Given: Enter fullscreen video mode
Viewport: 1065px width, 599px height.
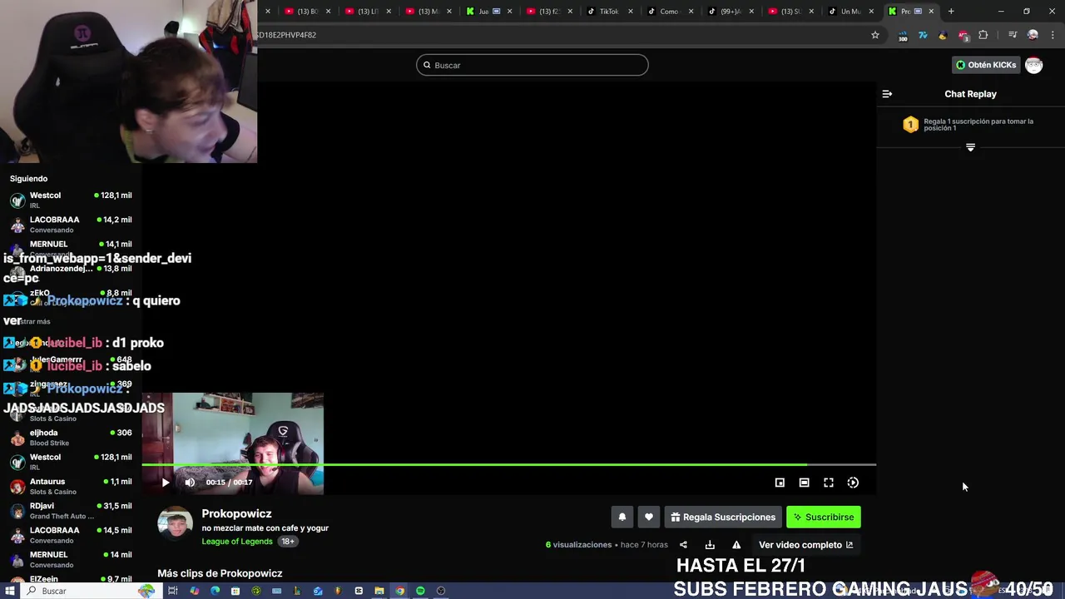Looking at the screenshot, I should pos(829,483).
